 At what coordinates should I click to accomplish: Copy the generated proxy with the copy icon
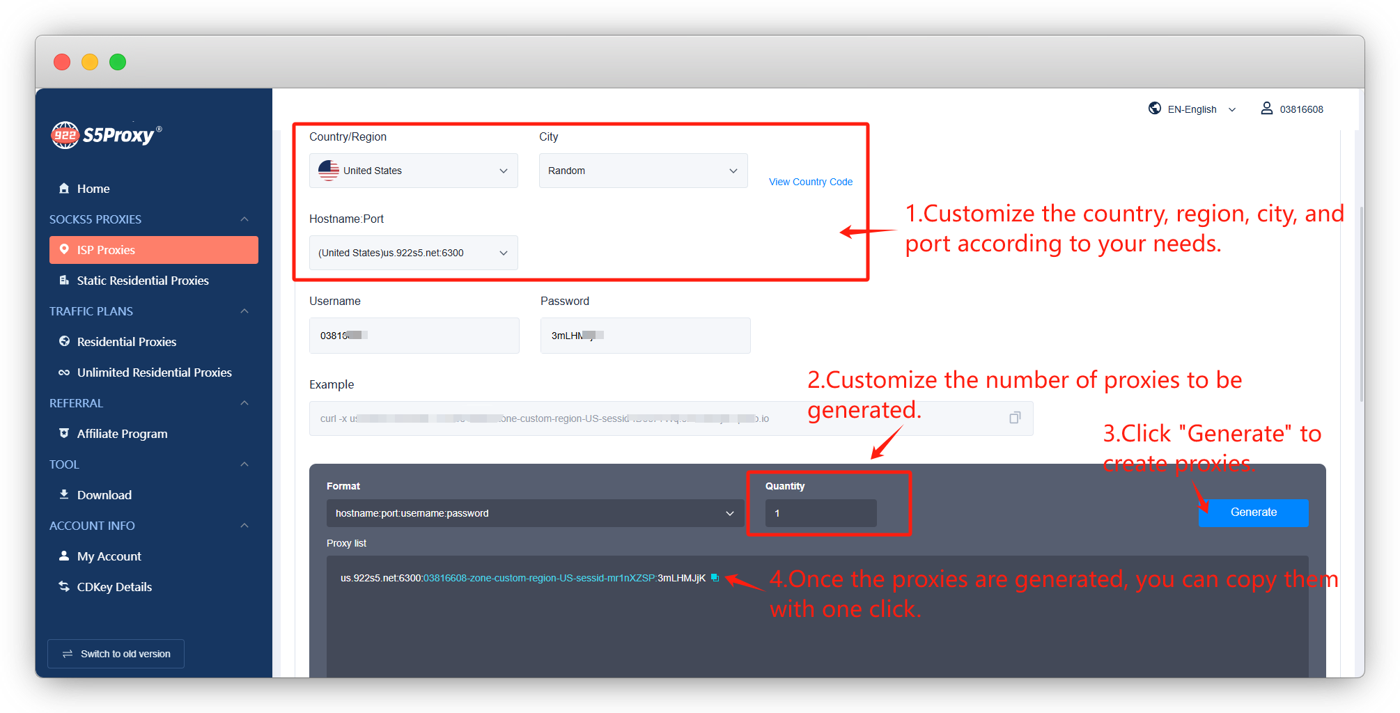(x=715, y=577)
